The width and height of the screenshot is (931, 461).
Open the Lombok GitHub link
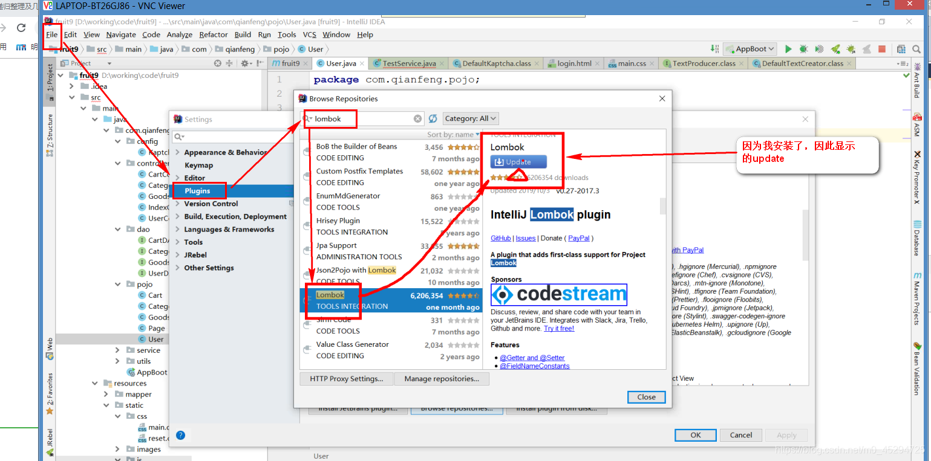(x=501, y=238)
